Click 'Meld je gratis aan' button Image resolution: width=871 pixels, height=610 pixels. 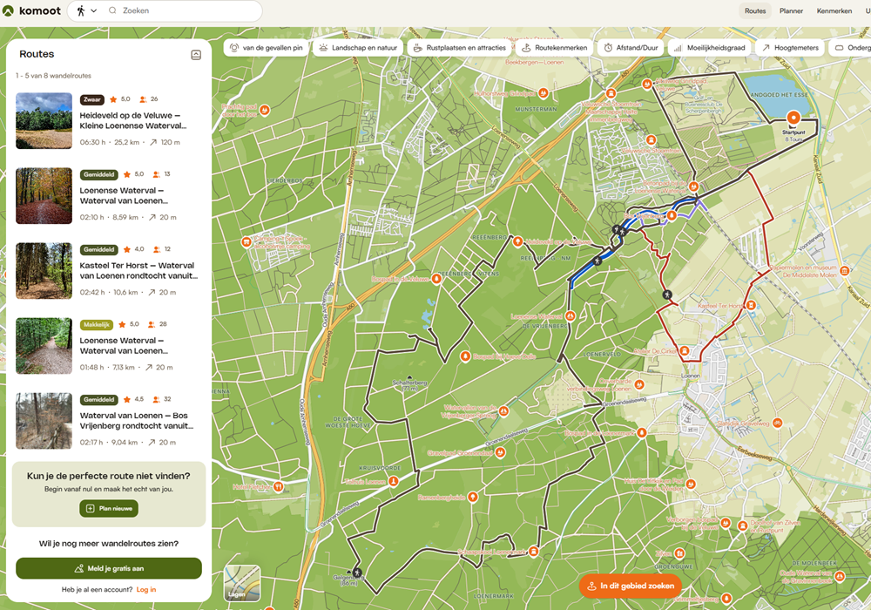(x=109, y=568)
